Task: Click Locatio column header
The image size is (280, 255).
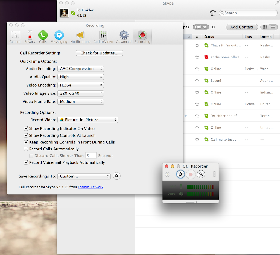Action: coord(266,37)
